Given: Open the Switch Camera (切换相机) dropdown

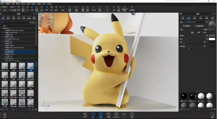Looking at the screenshot, I should (x=76, y=8).
